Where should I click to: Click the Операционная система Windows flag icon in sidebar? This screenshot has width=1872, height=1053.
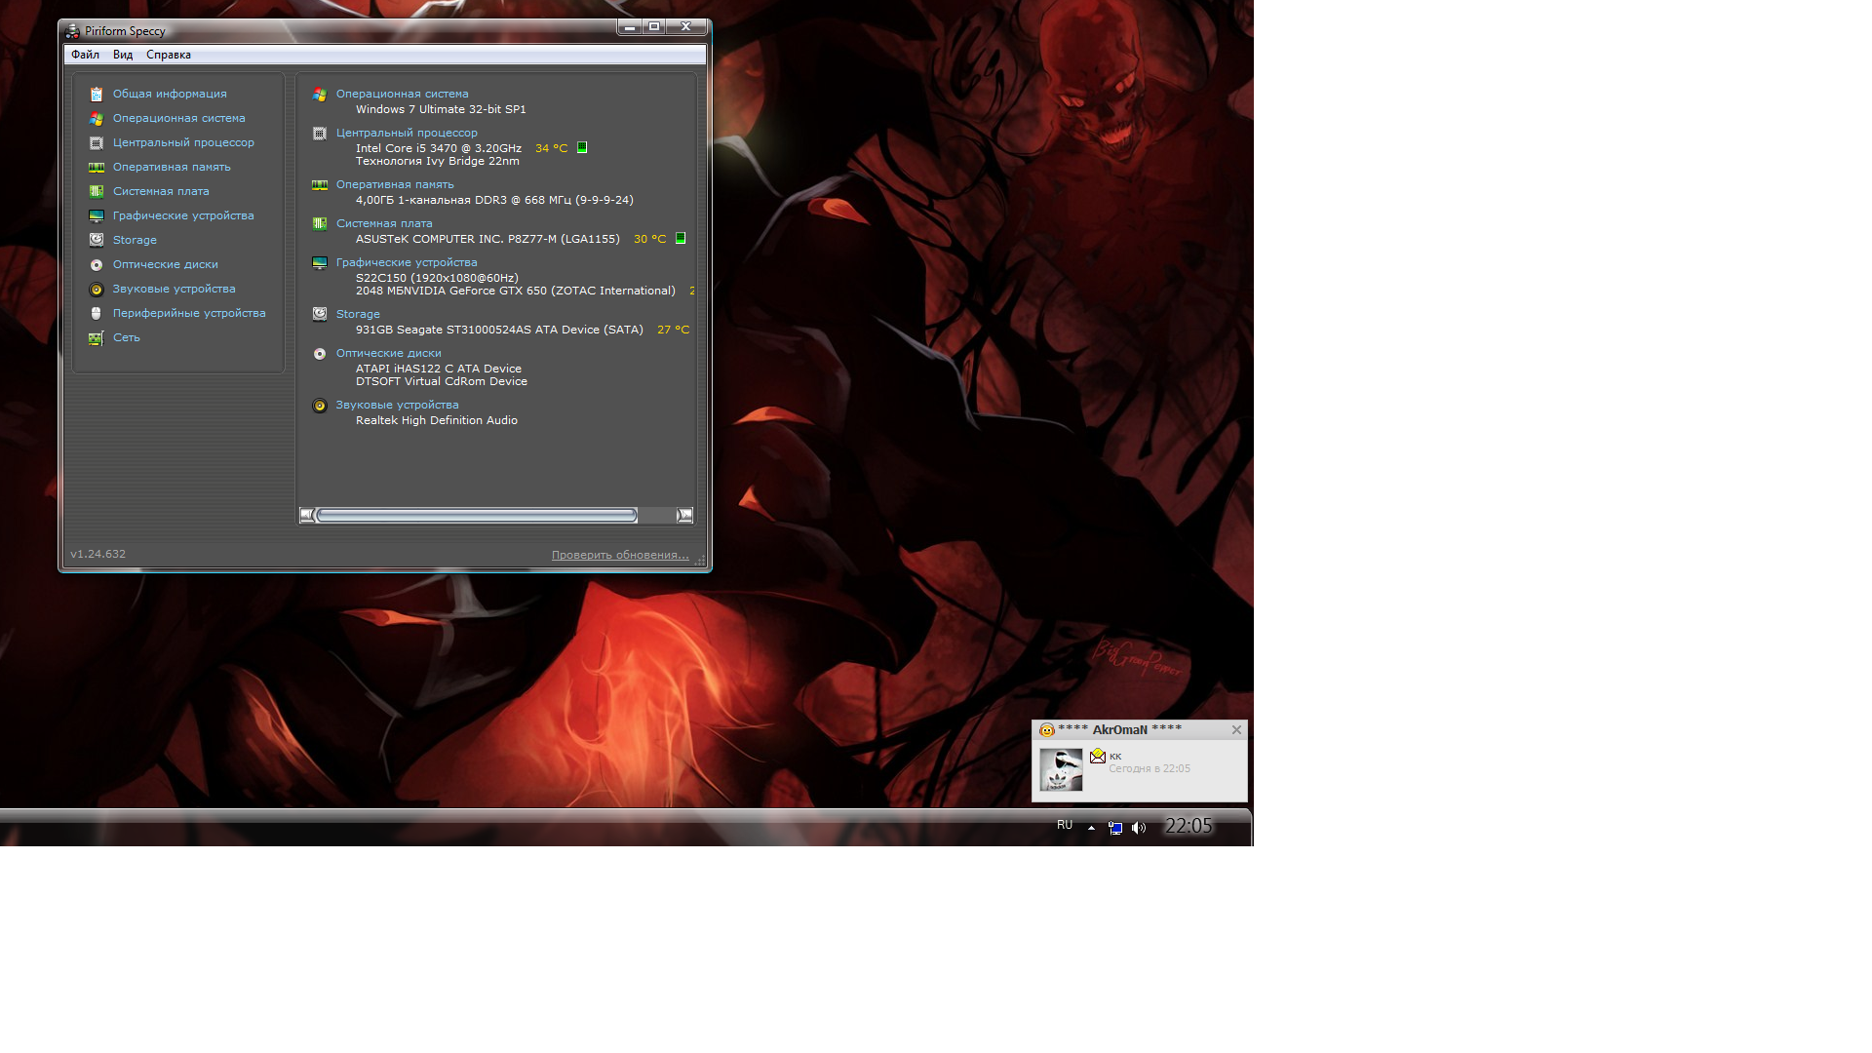[x=97, y=119]
